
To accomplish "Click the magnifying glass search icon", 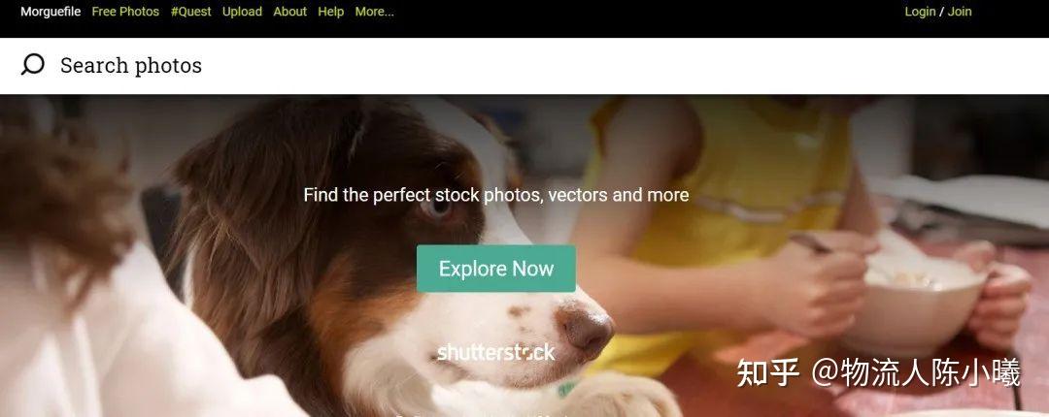I will [x=33, y=65].
